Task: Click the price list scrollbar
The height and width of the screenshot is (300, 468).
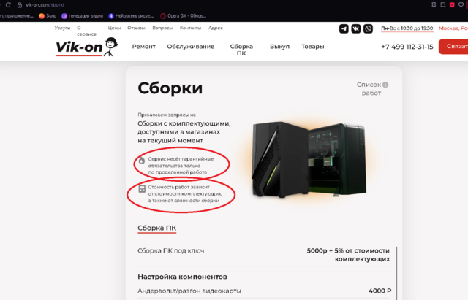Action: point(396,272)
